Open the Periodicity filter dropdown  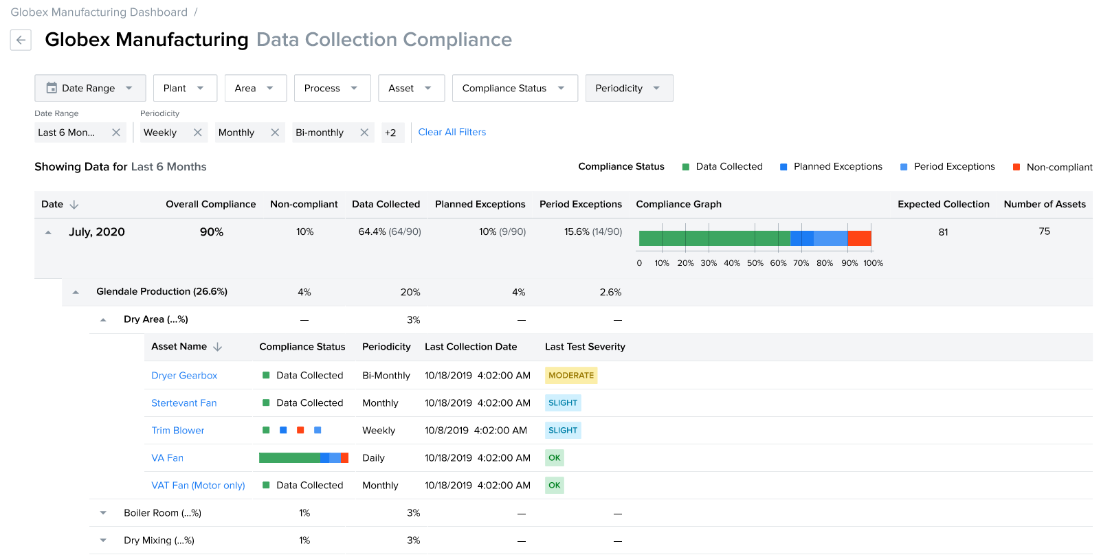click(629, 88)
